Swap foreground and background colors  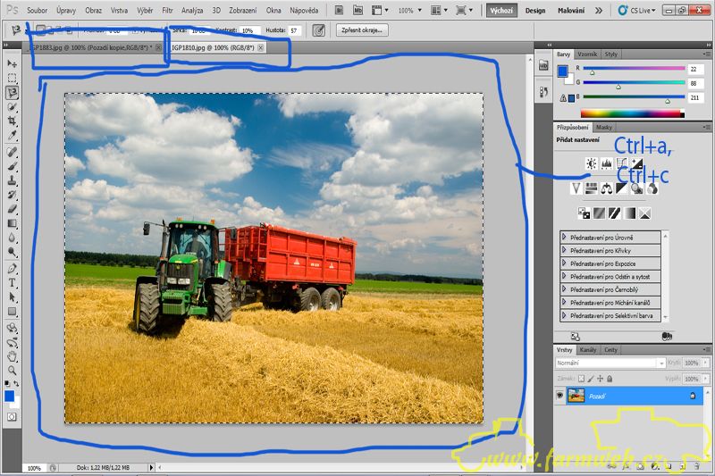pos(18,383)
